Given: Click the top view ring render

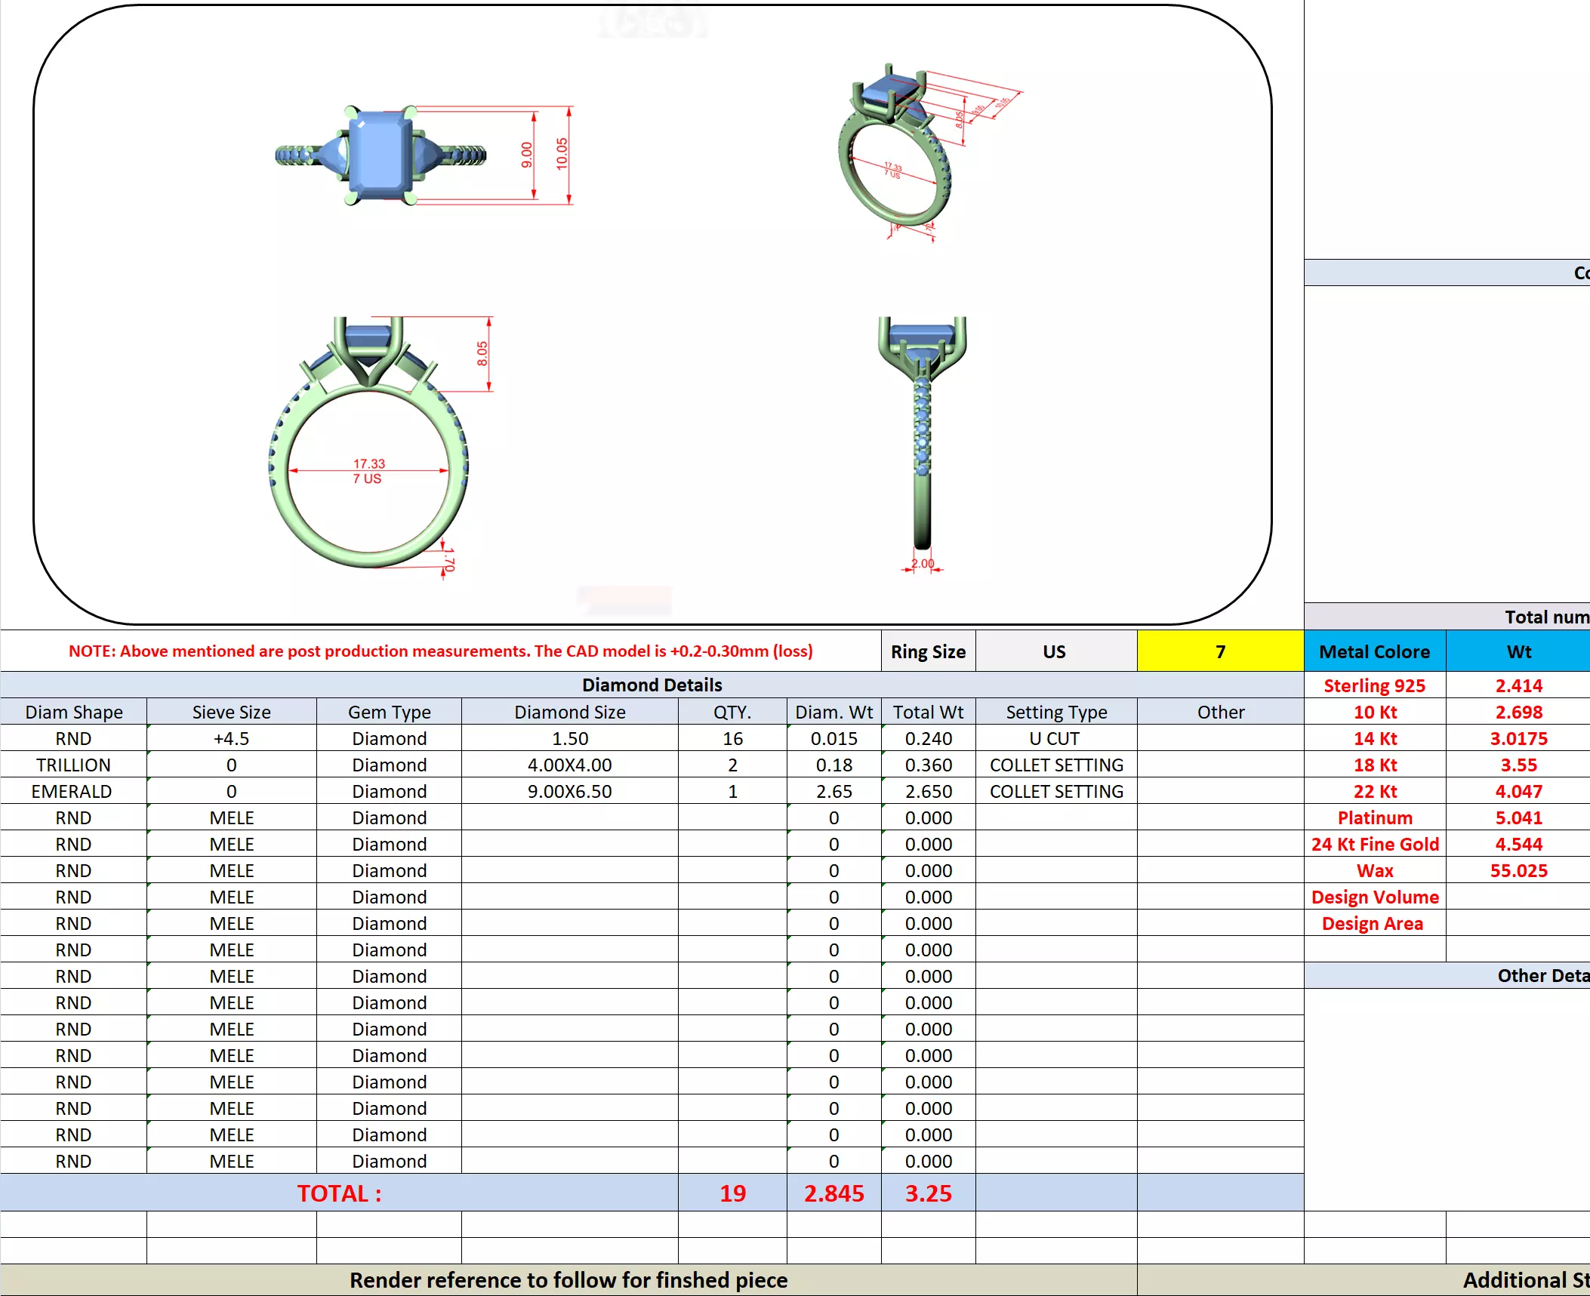Looking at the screenshot, I should pyautogui.click(x=381, y=155).
